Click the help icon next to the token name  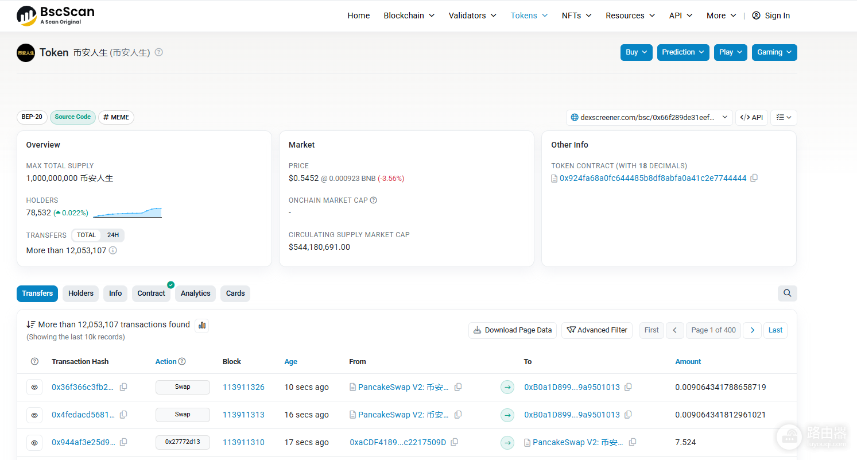click(x=159, y=52)
